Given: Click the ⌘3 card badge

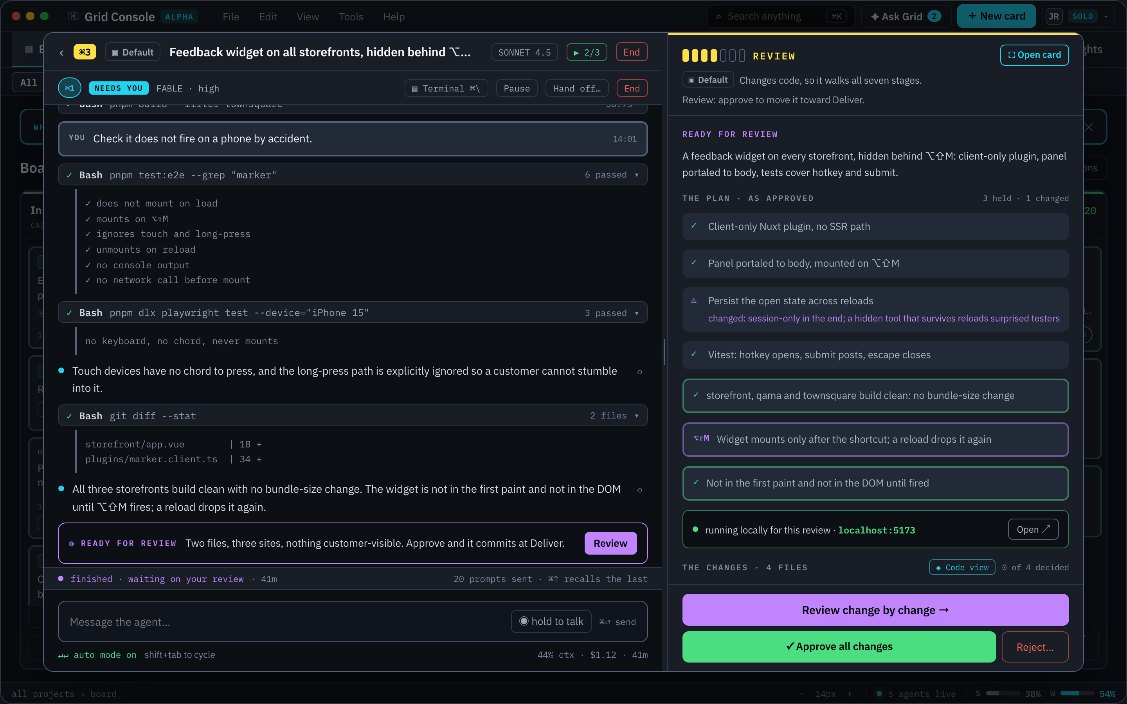Looking at the screenshot, I should (x=85, y=52).
